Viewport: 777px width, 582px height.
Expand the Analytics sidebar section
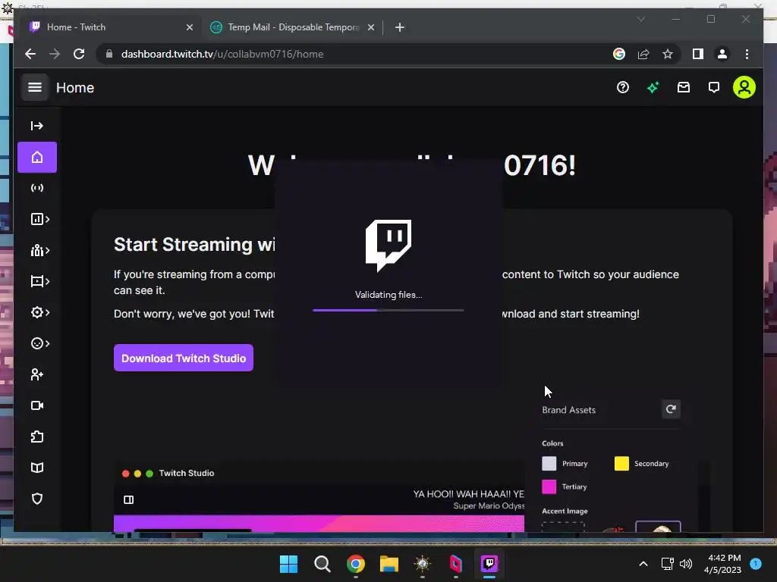(40, 219)
